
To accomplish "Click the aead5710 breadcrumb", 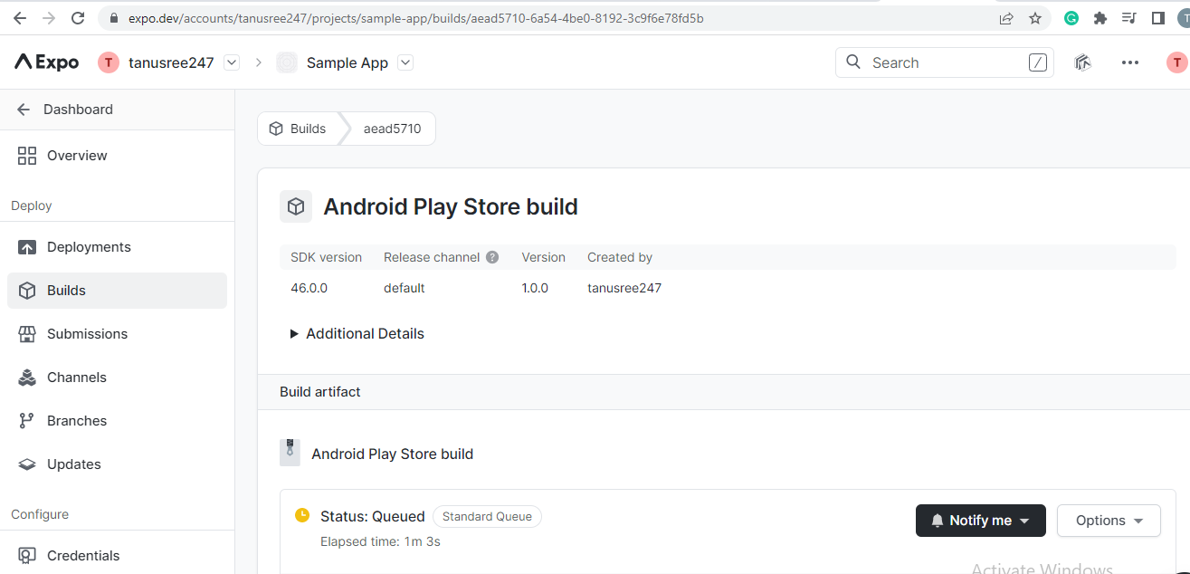I will [x=392, y=129].
